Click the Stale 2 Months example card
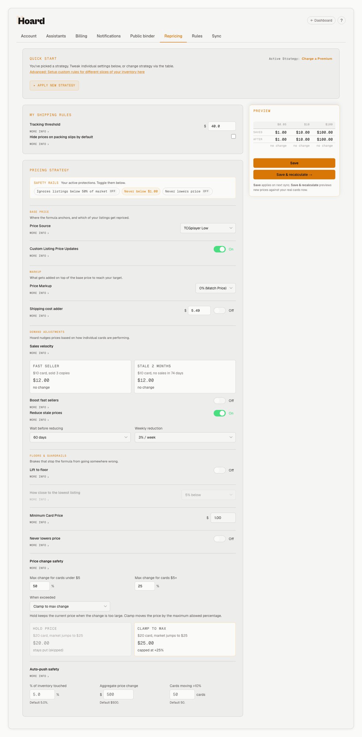This screenshot has width=362, height=737. pos(185,377)
